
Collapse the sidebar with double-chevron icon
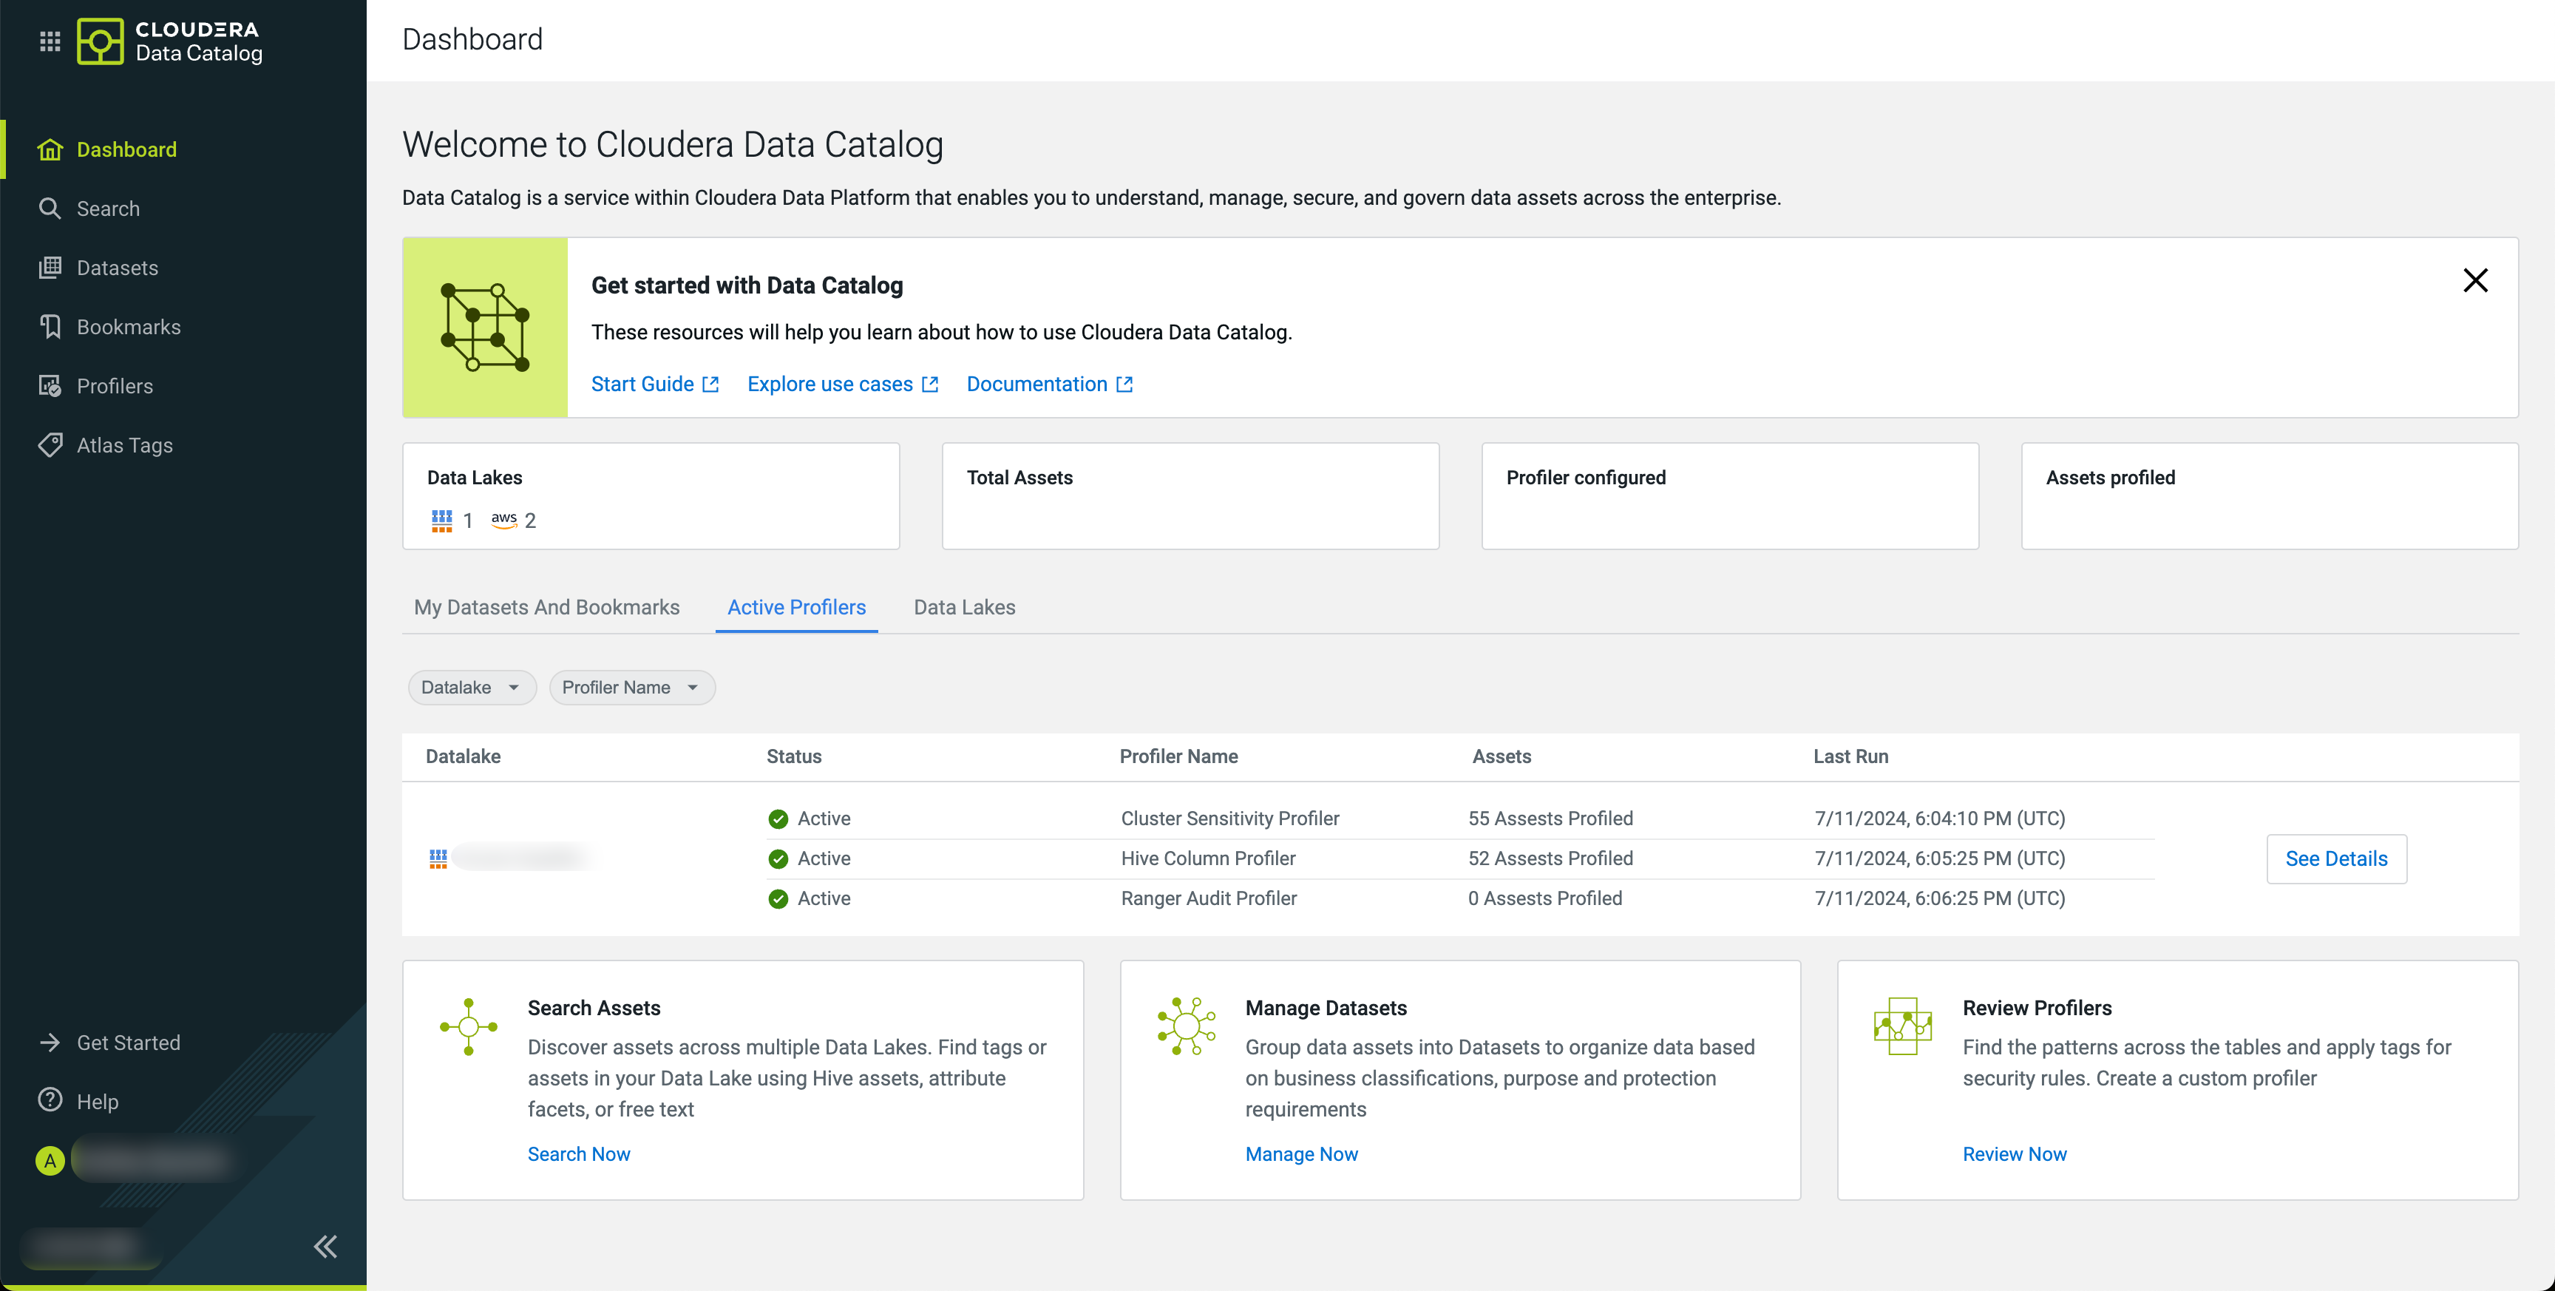(x=325, y=1247)
